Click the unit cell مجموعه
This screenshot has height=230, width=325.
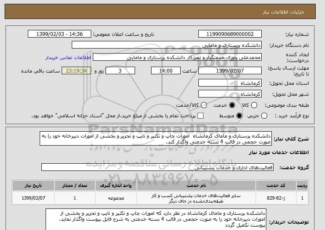pos(116,198)
